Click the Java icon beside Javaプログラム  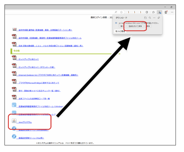(14, 121)
